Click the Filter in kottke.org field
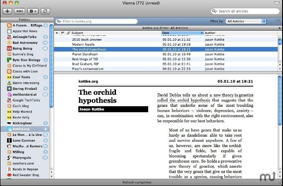Screen dimensions: 283x186 click(97, 21)
